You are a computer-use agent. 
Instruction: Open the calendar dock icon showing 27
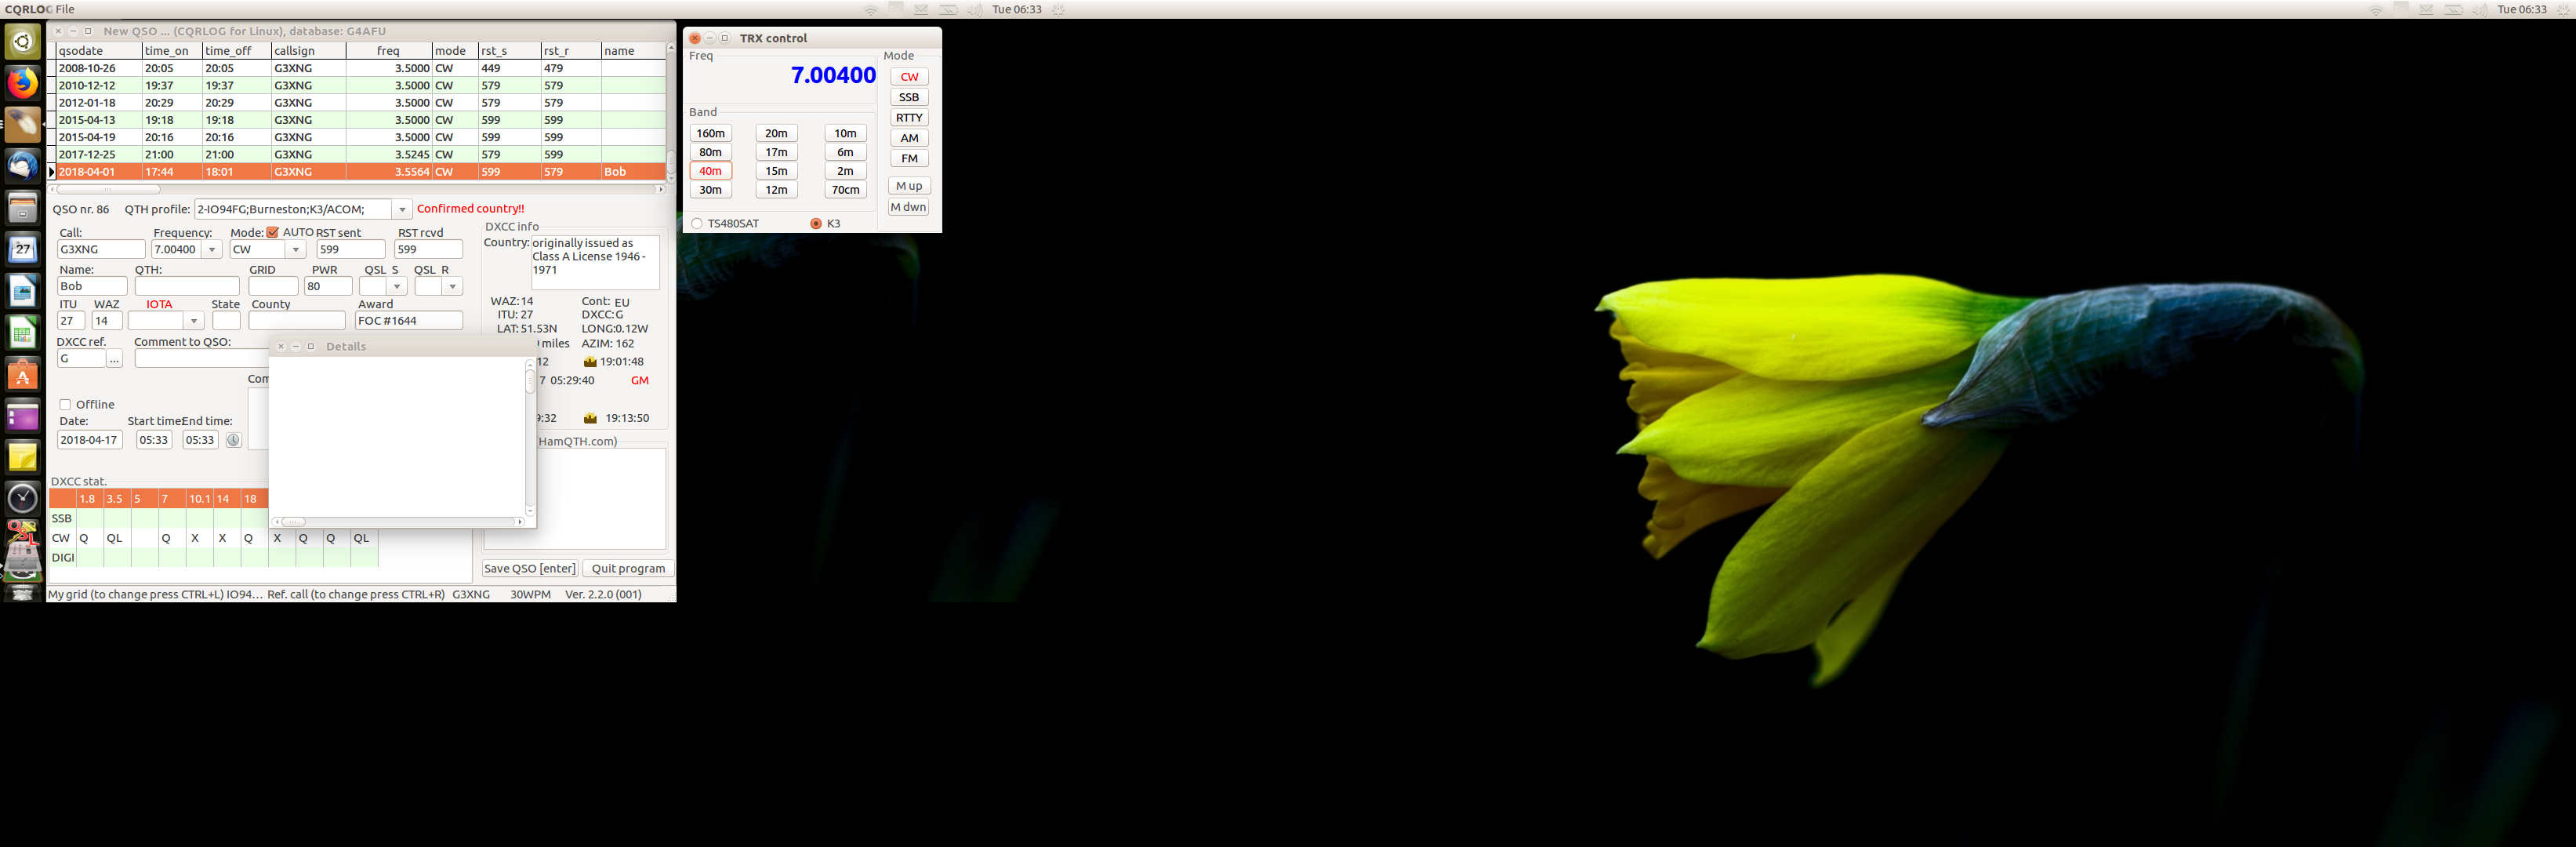[22, 249]
